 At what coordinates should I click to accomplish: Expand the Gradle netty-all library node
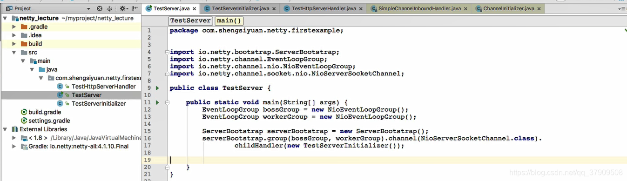[x=14, y=146]
